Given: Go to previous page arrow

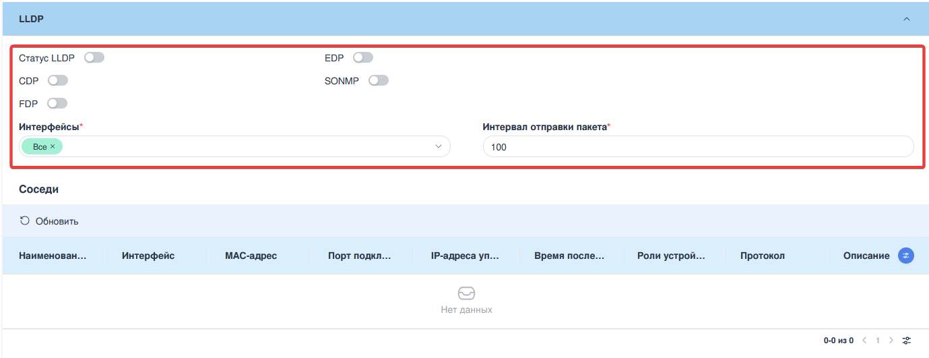Looking at the screenshot, I should [864, 340].
